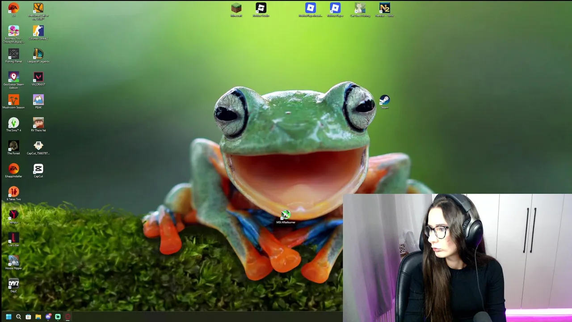572x322 pixels.
Task: Launch the VALORANT shortcut
Action: [x=38, y=77]
